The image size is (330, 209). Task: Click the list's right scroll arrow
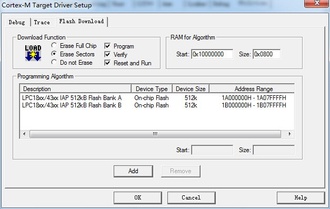[289, 134]
